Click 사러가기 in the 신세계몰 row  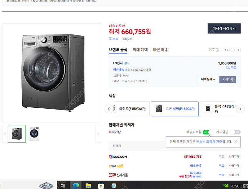click(234, 175)
